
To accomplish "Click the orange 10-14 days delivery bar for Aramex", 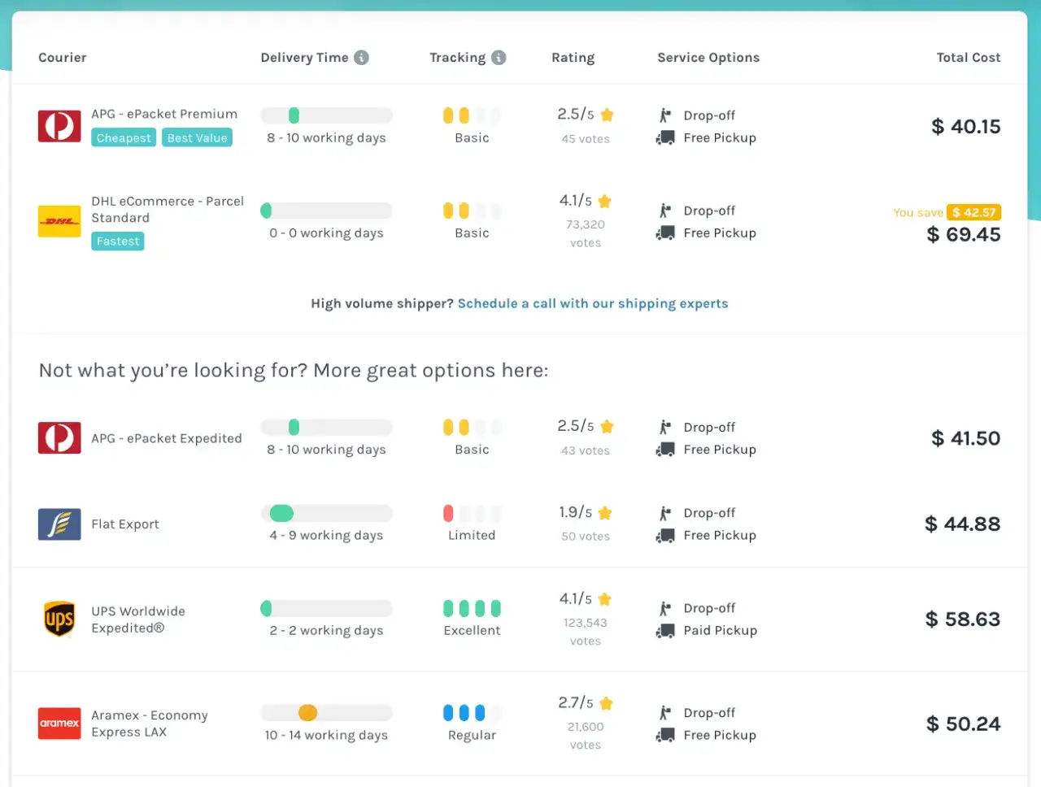I will coord(326,713).
